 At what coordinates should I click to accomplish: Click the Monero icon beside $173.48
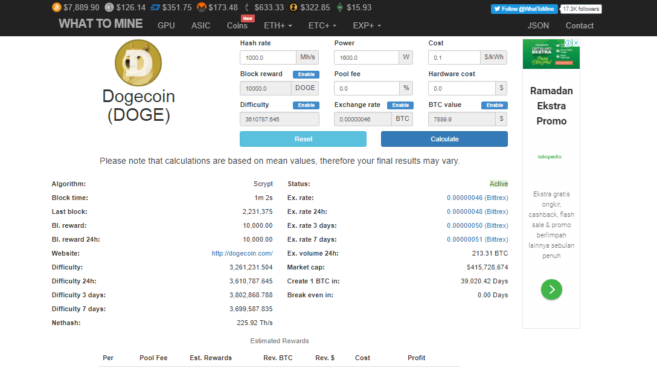[x=202, y=7]
